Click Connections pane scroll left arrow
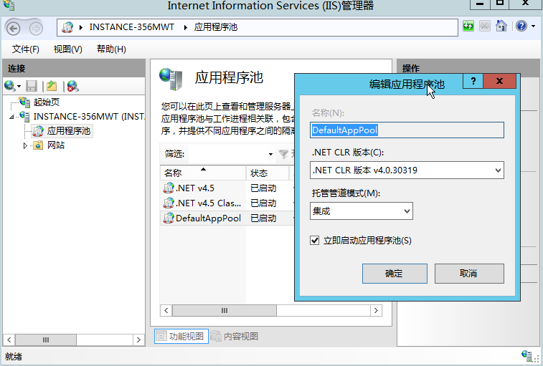 tap(9, 340)
